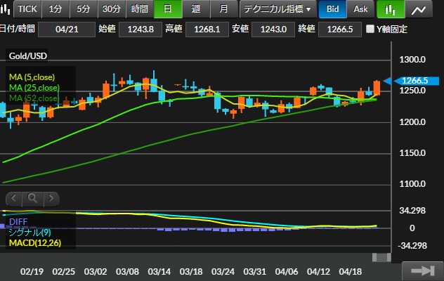Show Bid prices
Viewport: 444px width, 281px height.
332,8
